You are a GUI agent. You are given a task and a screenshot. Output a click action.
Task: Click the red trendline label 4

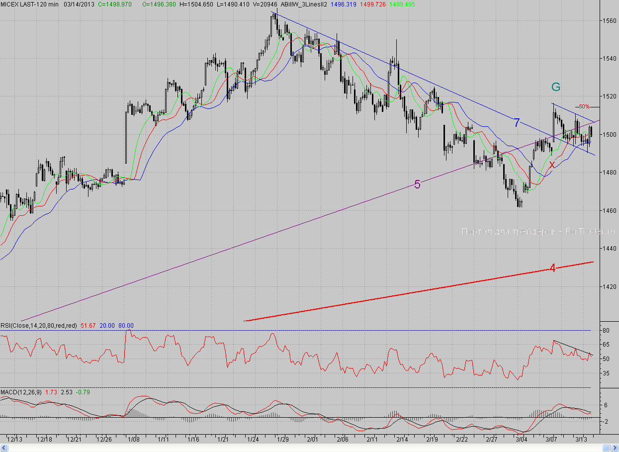coord(552,268)
